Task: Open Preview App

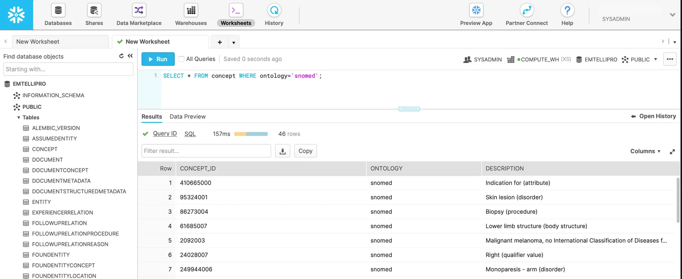Action: (476, 15)
